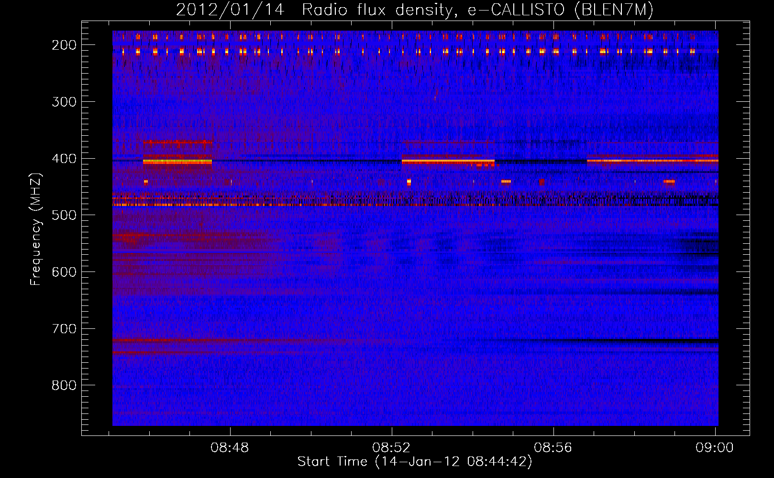Image resolution: width=774 pixels, height=478 pixels.
Task: Click the 08:52 time tick label
Action: pos(392,448)
